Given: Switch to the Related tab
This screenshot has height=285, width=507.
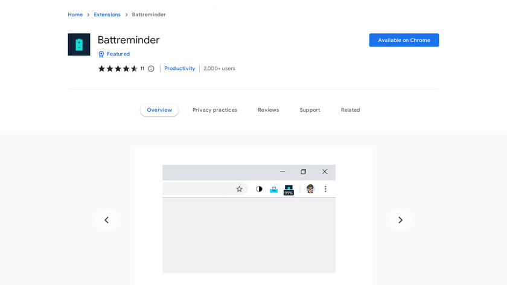Looking at the screenshot, I should tap(350, 110).
